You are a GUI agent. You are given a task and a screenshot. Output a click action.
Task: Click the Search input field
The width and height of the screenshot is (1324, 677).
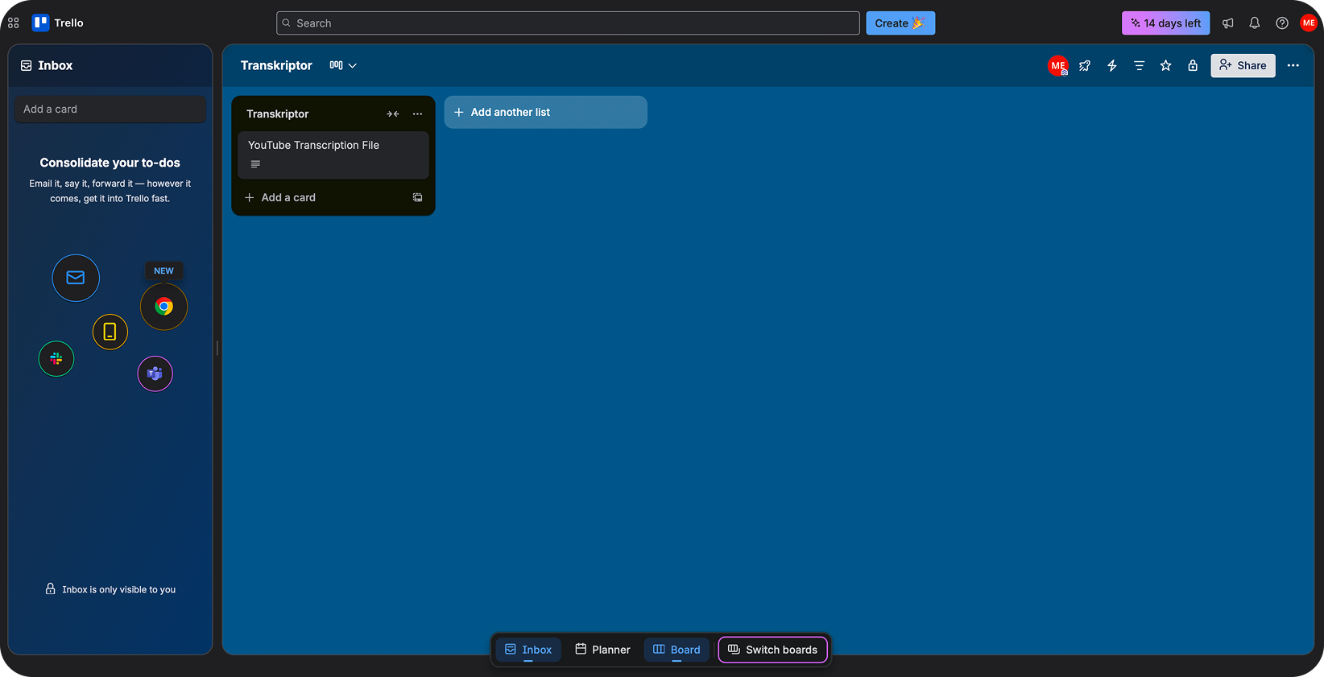tap(568, 23)
